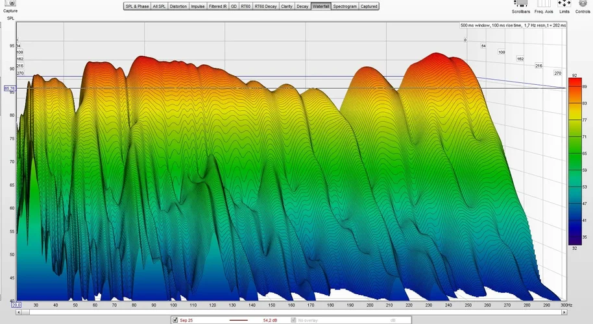Screen dimensions: 593x324
Task: Switch to the Spectrogram tab
Action: (345, 6)
